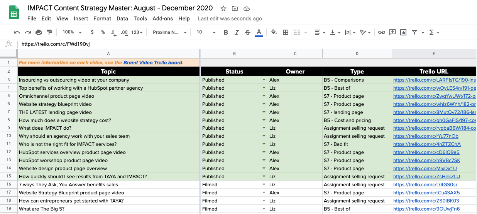Viewport: 477px width, 214px height.
Task: Open text rotation options
Action: tap(365, 32)
